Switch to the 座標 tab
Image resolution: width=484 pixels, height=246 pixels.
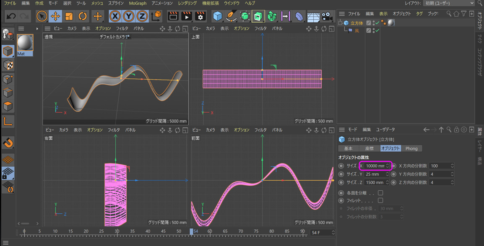click(x=369, y=148)
